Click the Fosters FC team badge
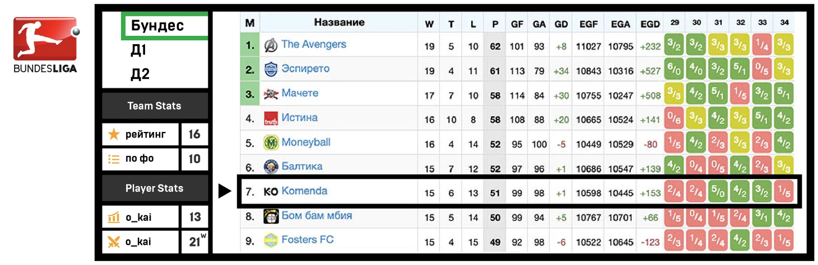This screenshot has width=818, height=265. [x=271, y=240]
